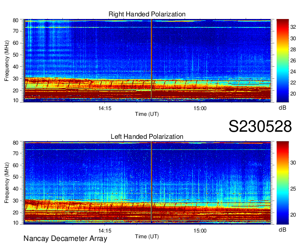Click the 60 MHz tick label on the bottom plot
Image resolution: width=301 pixels, height=244 pixels.
pyautogui.click(x=16, y=165)
